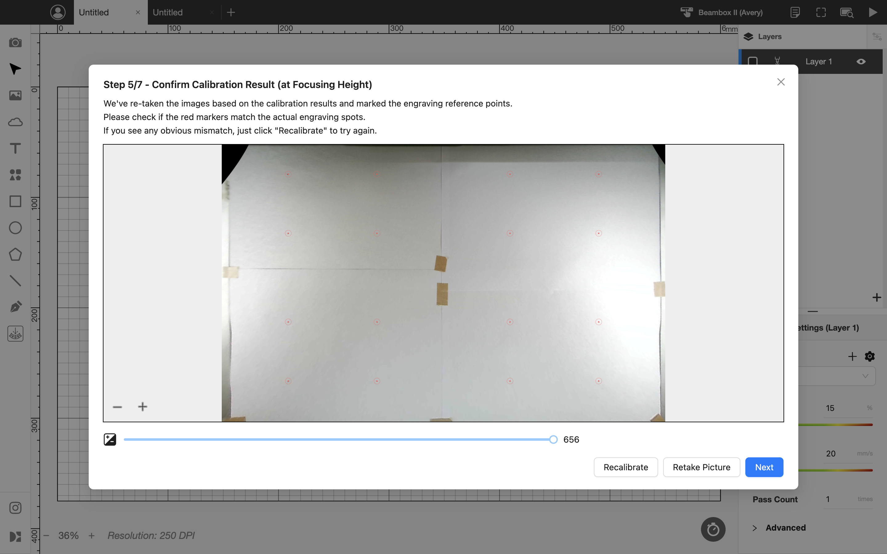Viewport: 887px width, 554px height.
Task: Open the layer panel settings icon
Action: point(877,37)
